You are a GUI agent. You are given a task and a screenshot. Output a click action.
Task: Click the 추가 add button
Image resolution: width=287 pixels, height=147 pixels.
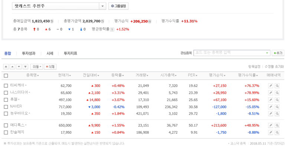coord(278,53)
